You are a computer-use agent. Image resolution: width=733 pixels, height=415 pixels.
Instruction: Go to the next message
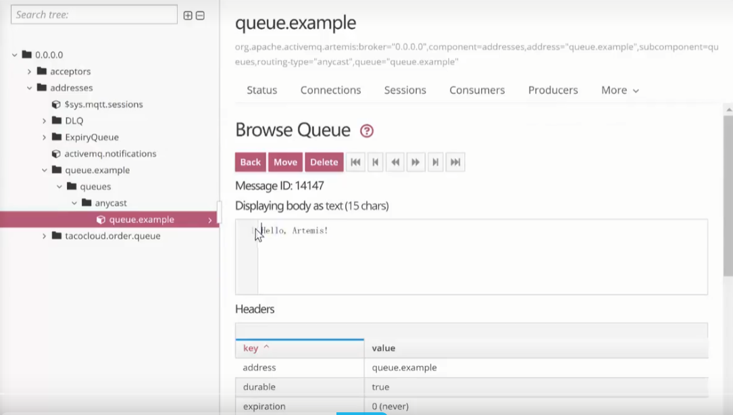436,162
